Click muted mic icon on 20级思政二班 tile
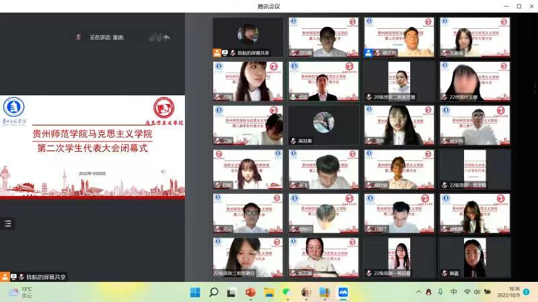The width and height of the screenshot is (538, 302). pos(369,97)
